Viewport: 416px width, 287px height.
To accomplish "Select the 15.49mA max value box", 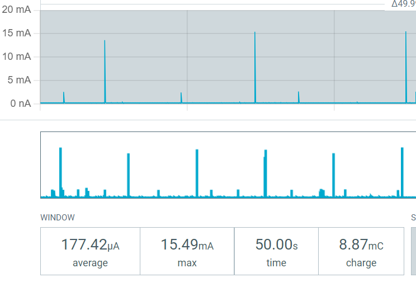I will click(x=187, y=251).
